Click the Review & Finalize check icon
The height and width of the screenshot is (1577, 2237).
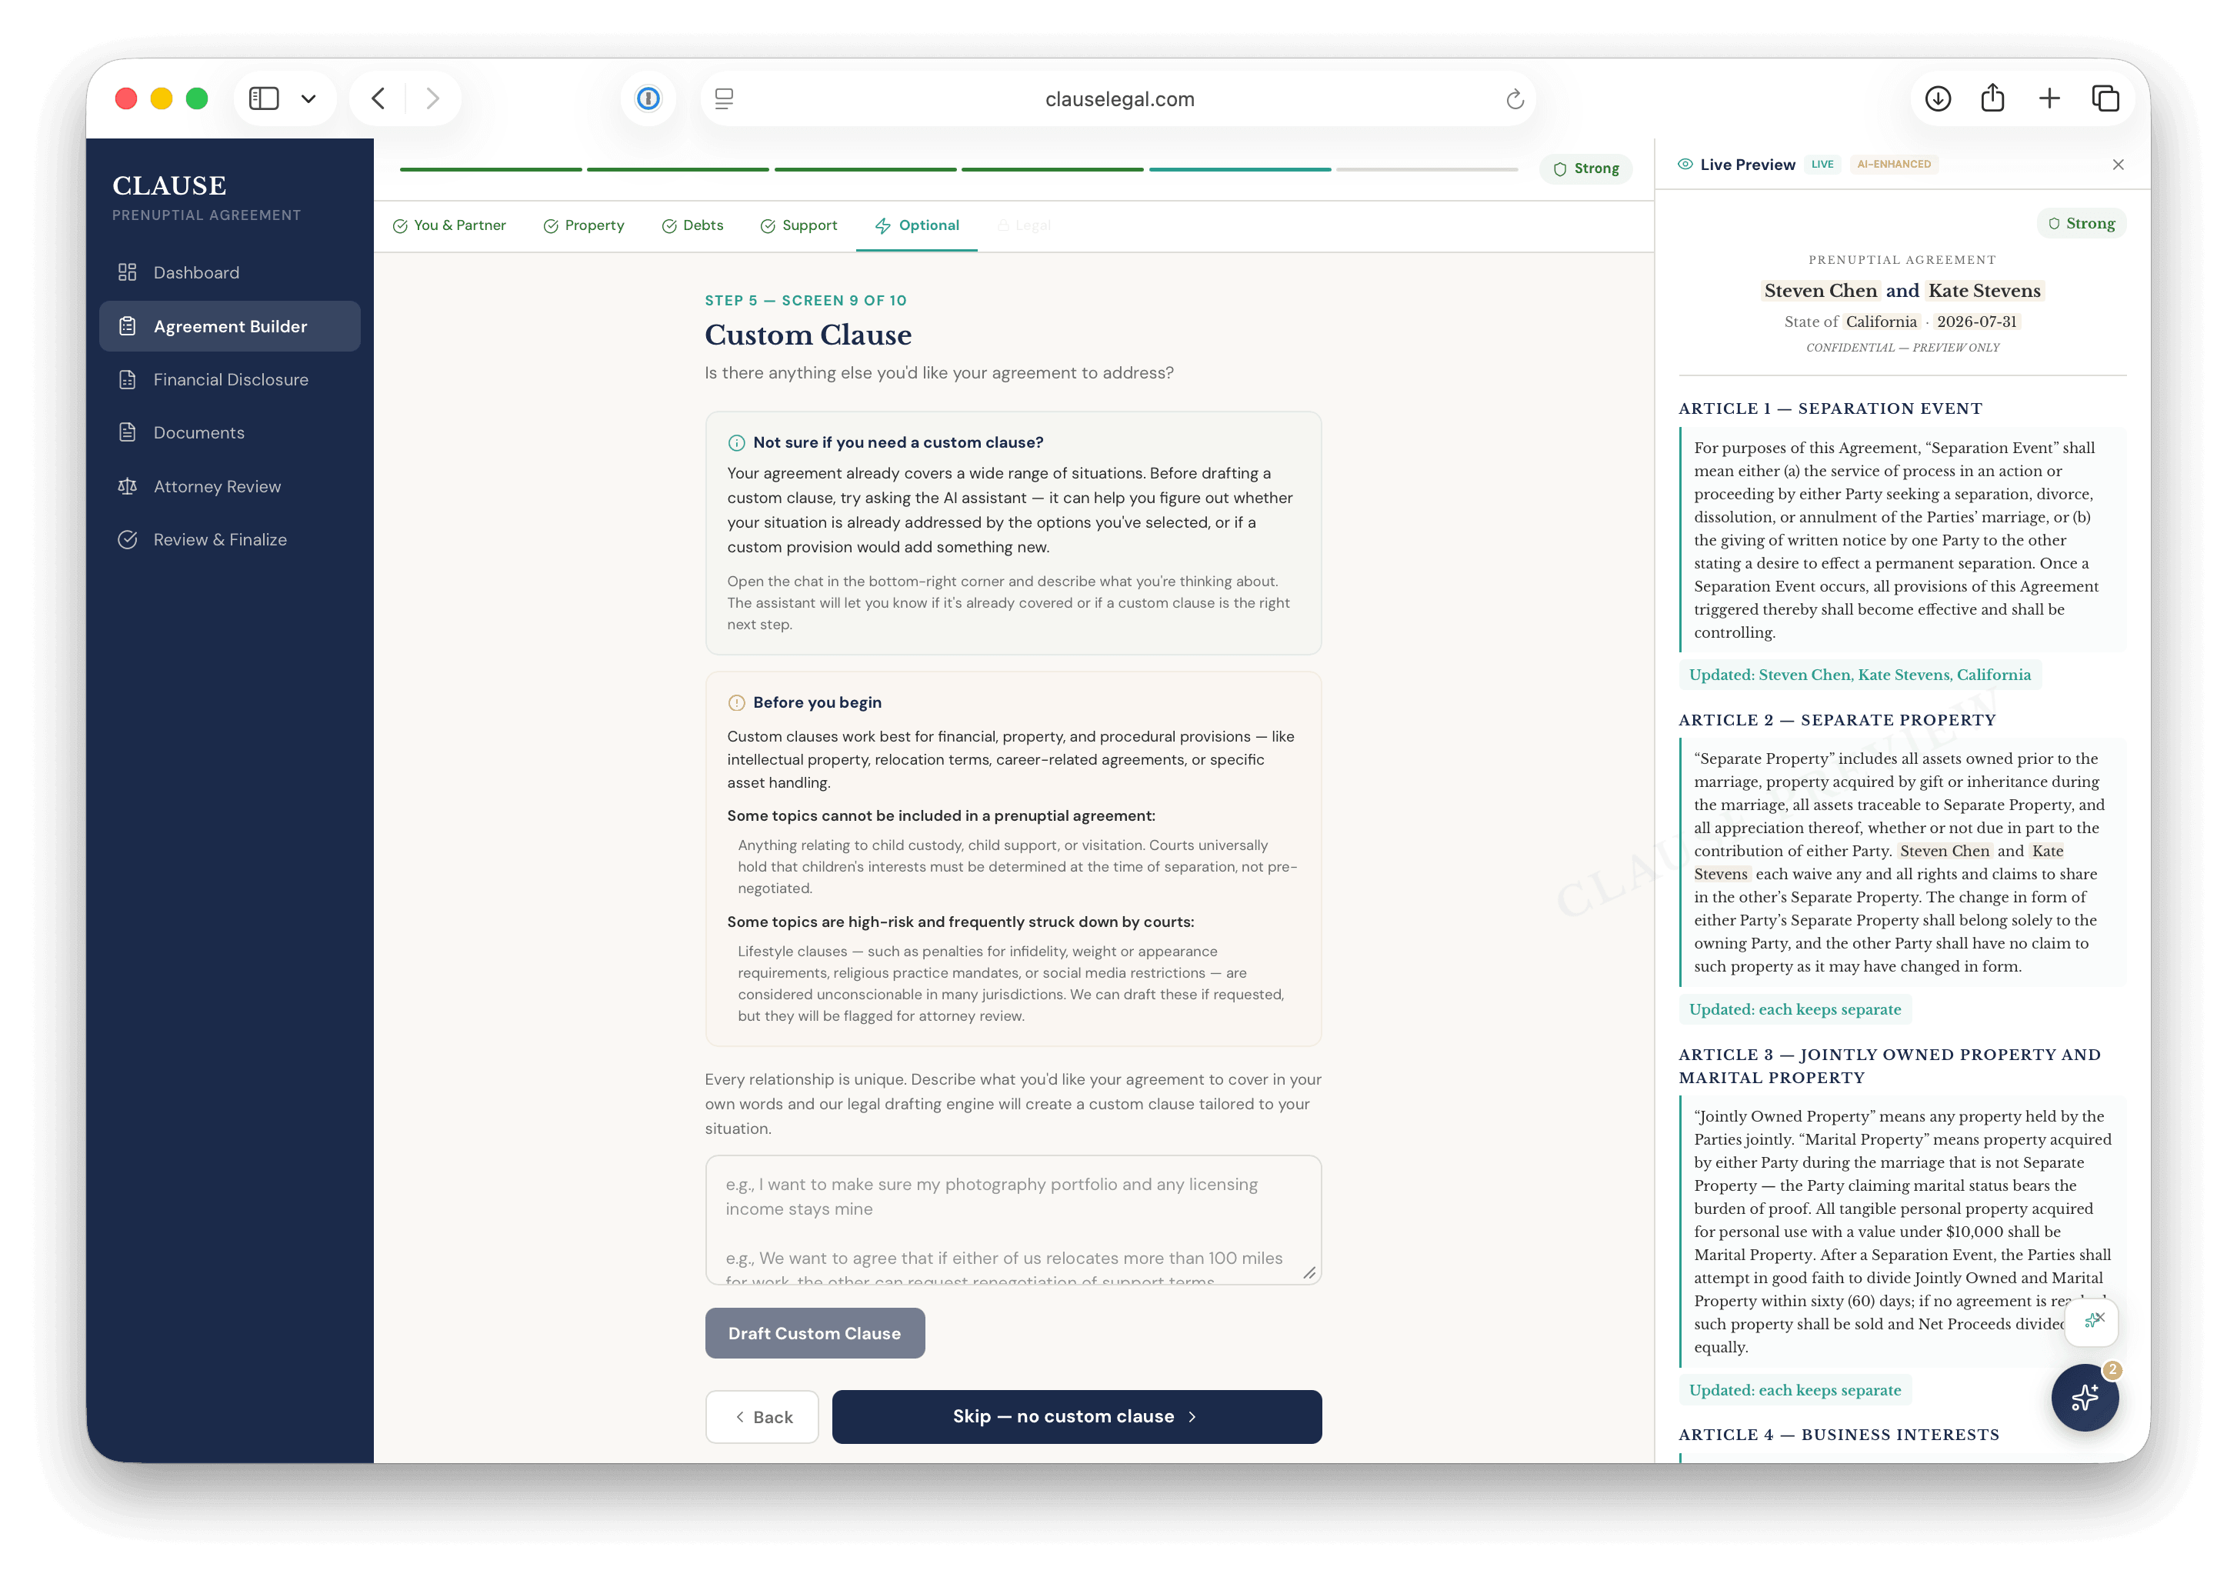(x=128, y=539)
